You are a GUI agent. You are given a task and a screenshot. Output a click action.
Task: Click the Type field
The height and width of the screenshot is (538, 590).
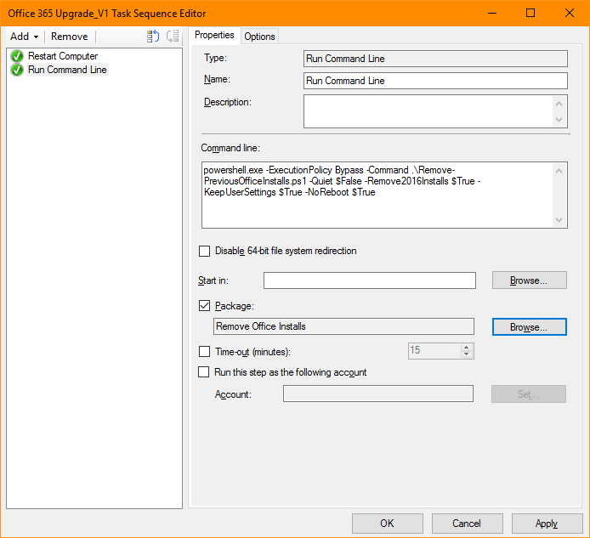point(435,59)
